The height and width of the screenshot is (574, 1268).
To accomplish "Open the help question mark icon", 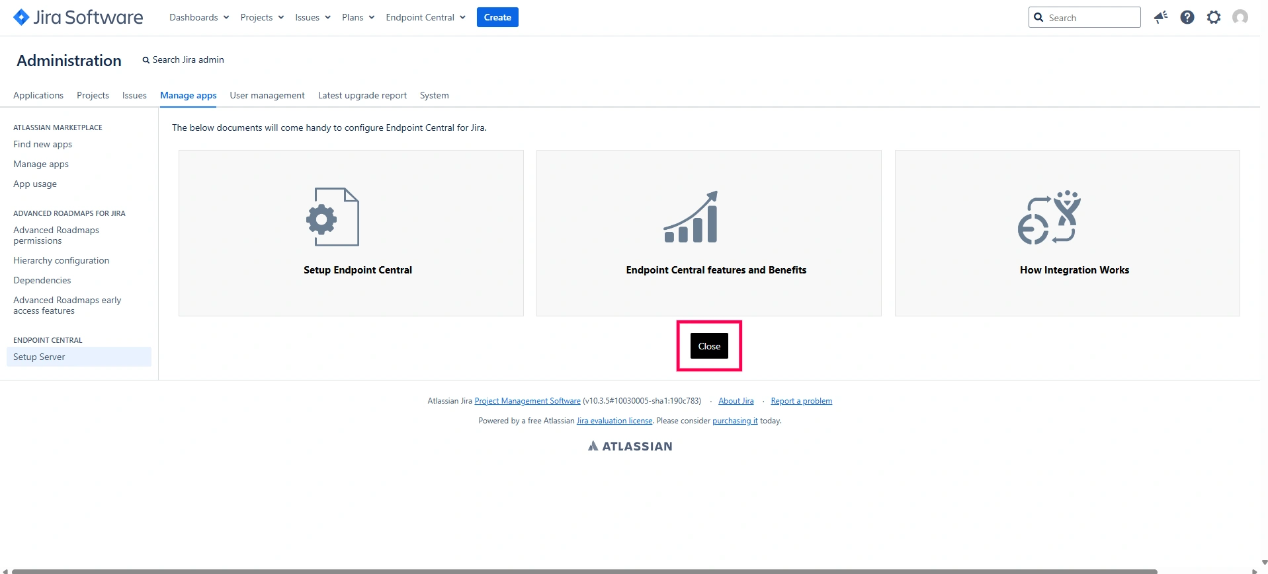I will pos(1187,17).
